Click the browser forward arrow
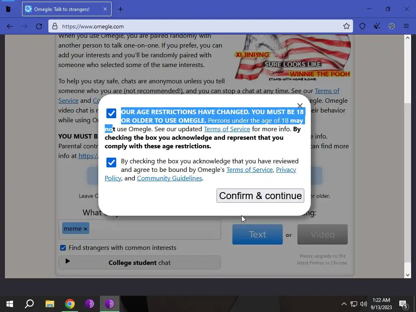 pyautogui.click(x=24, y=26)
